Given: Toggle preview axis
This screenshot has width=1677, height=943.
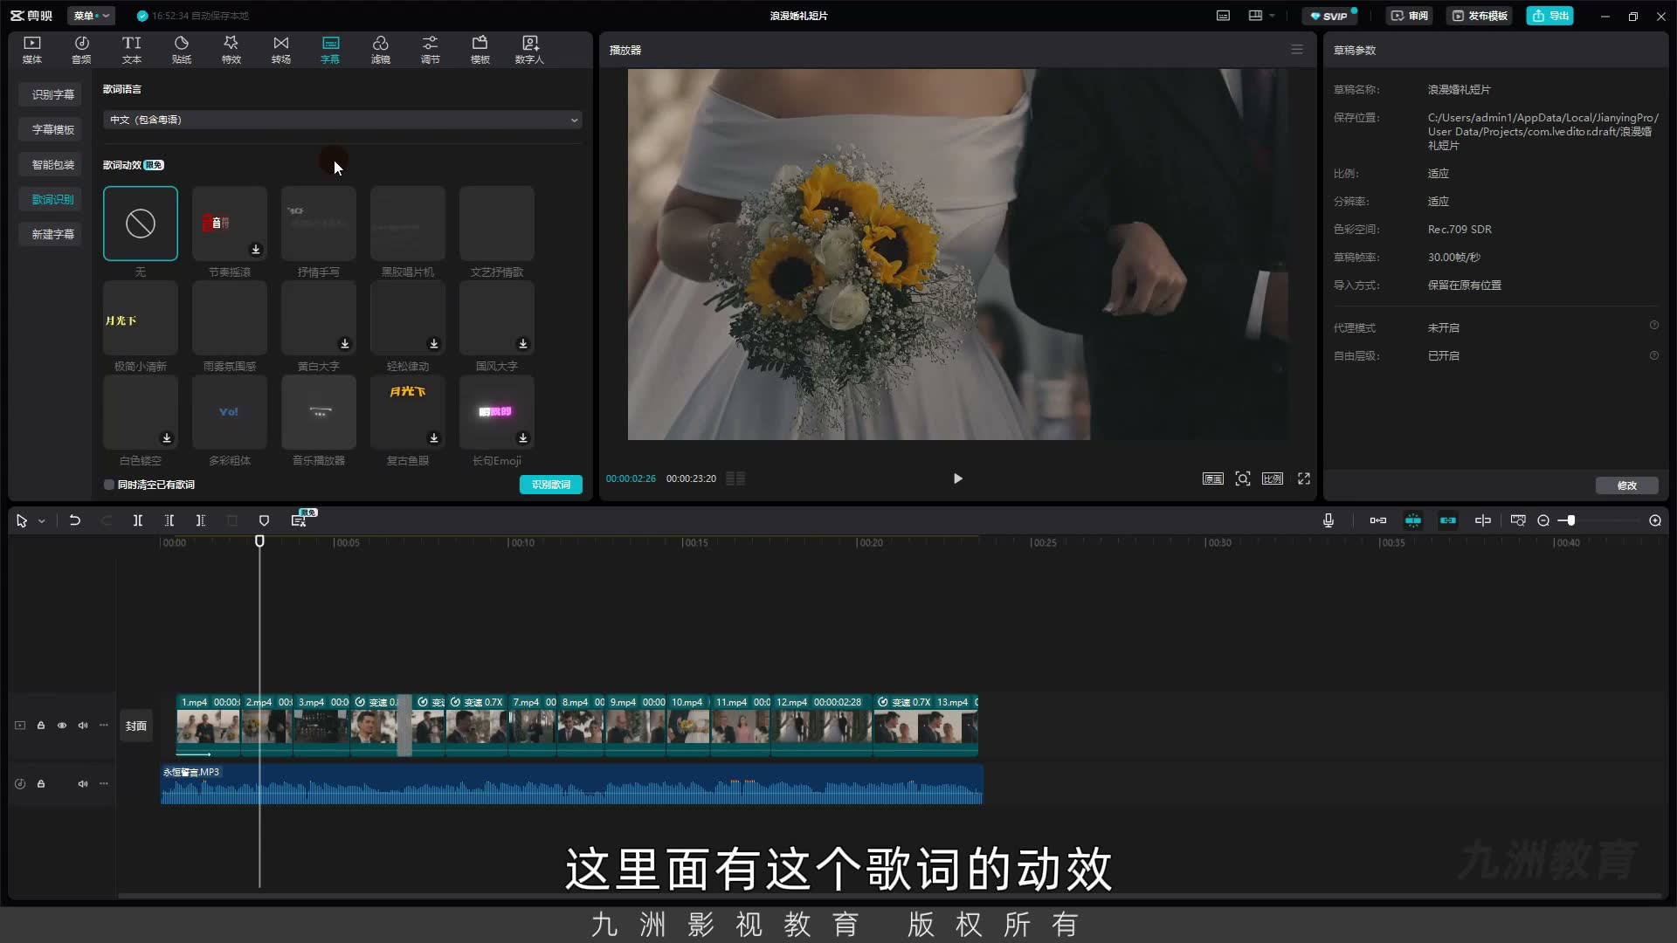Looking at the screenshot, I should tap(1483, 520).
